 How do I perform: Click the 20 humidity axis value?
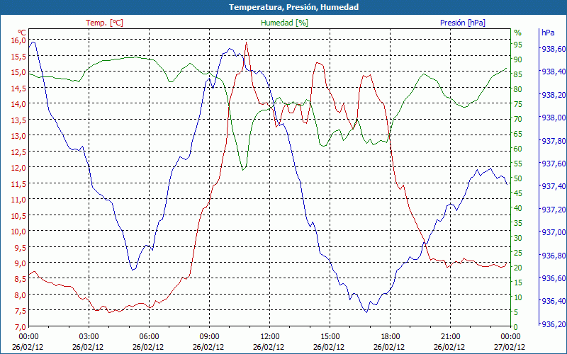pyautogui.click(x=518, y=268)
